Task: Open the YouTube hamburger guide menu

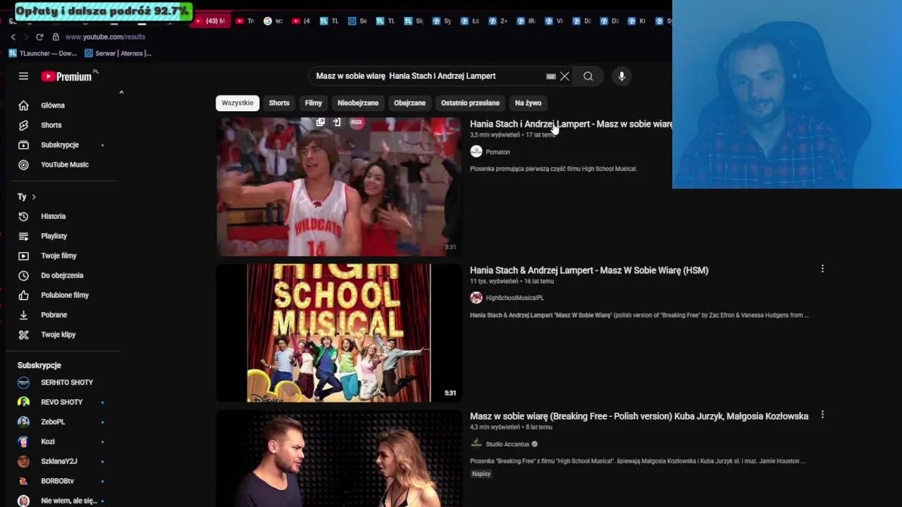Action: 23,76
